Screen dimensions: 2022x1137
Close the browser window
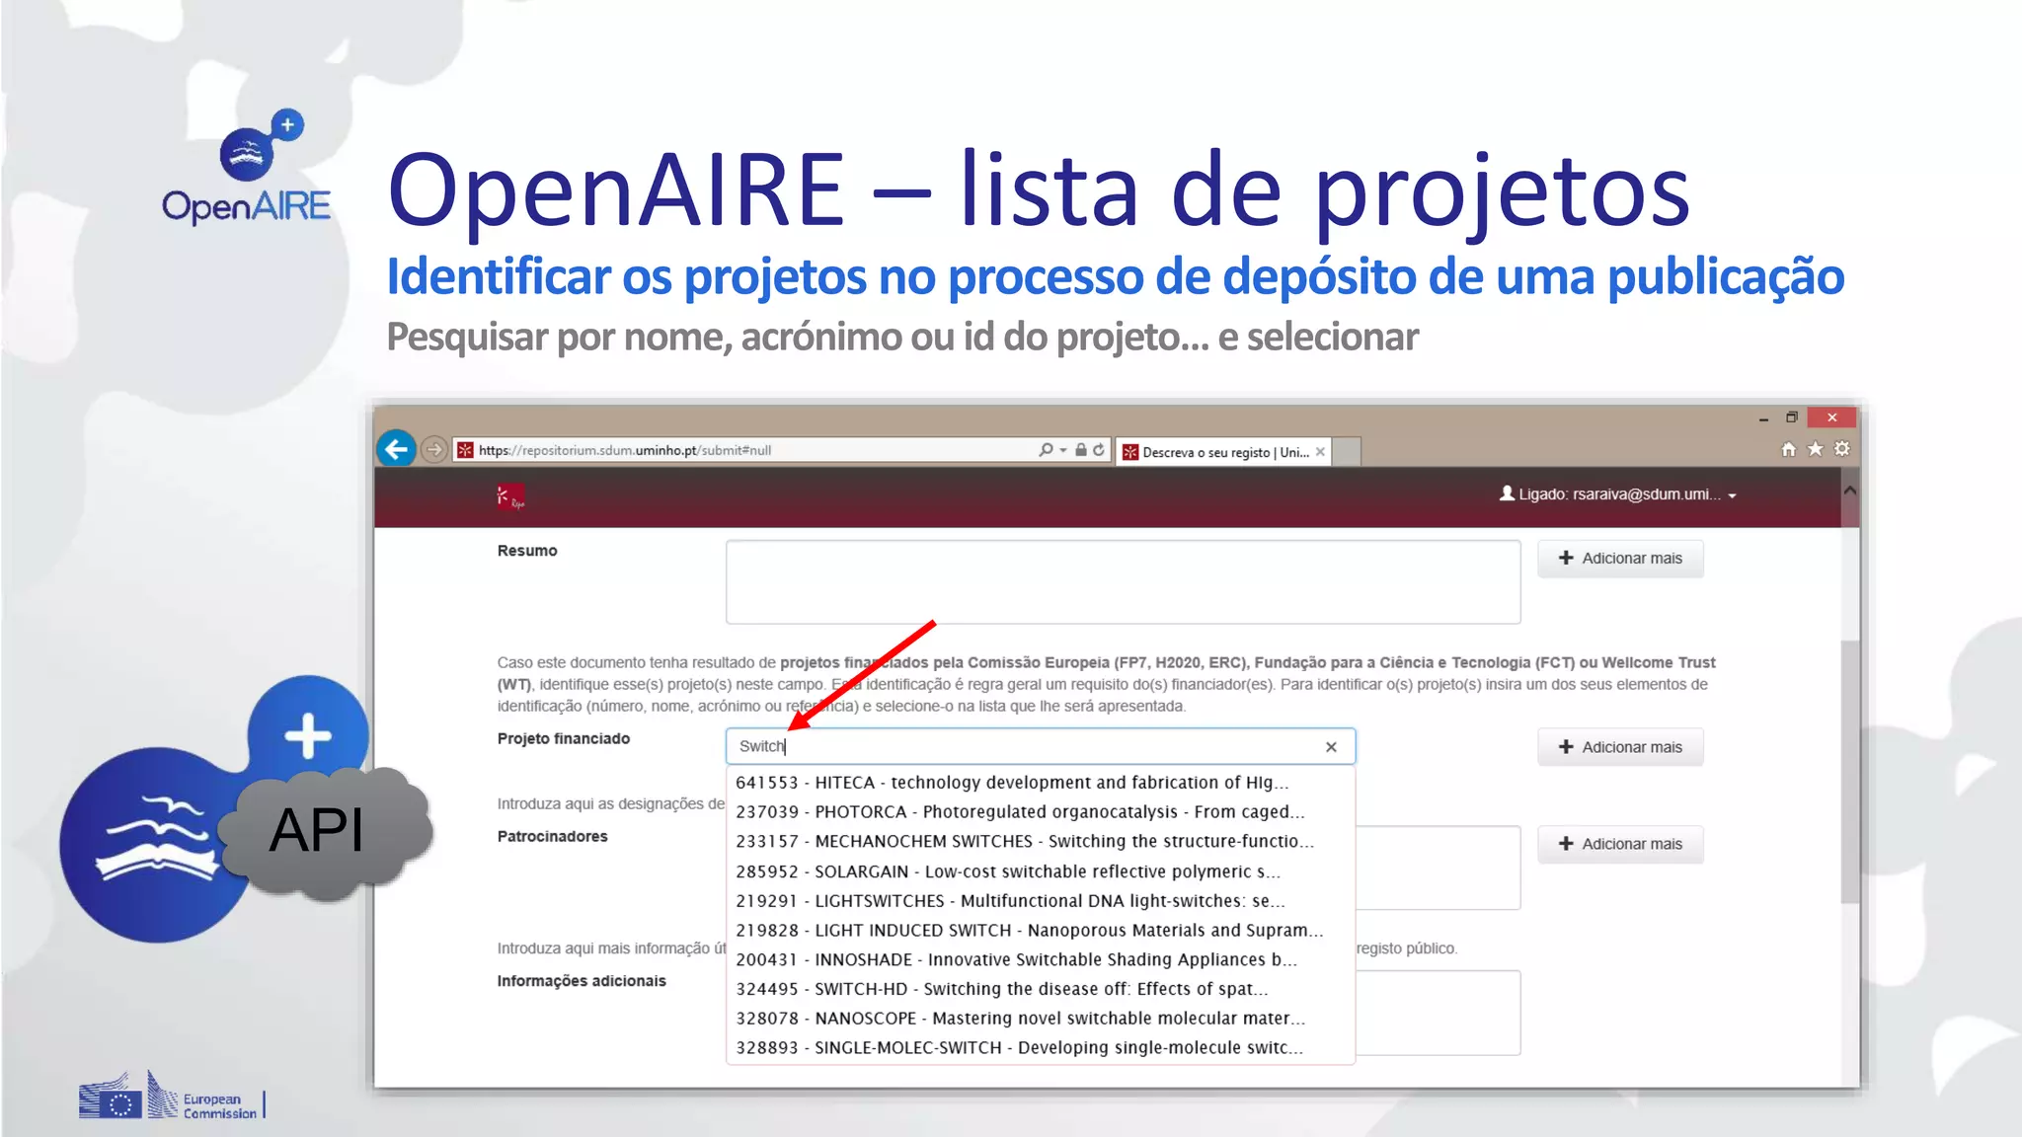tap(1832, 417)
